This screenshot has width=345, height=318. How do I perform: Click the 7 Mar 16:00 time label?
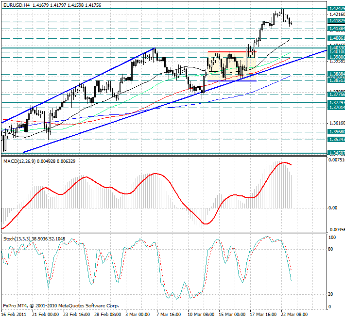pyautogui.click(x=169, y=315)
